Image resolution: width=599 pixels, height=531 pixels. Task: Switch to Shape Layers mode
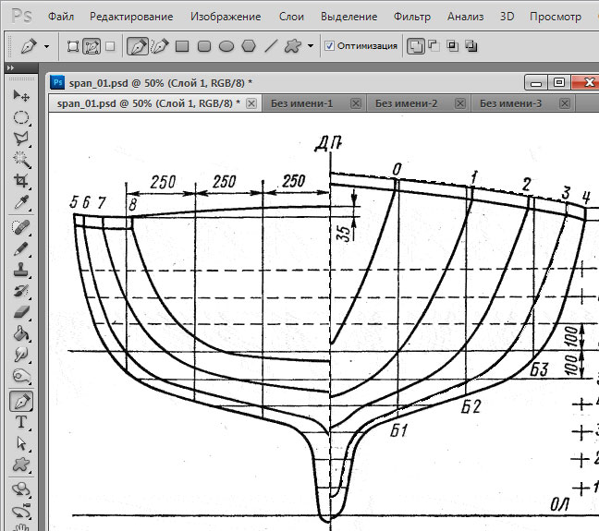point(73,45)
